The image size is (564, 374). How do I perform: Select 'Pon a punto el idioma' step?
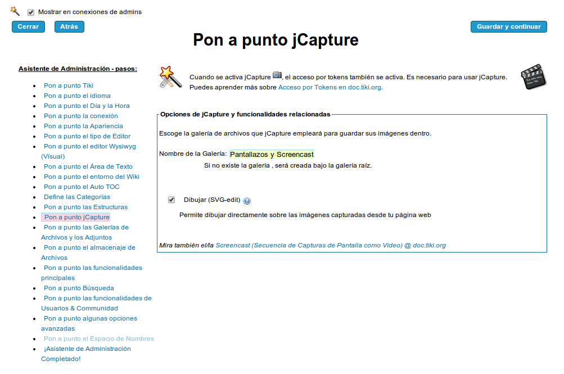77,96
